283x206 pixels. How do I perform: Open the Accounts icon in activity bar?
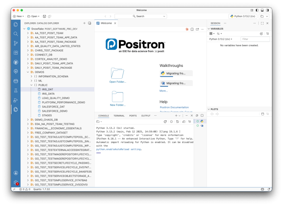point(16,173)
